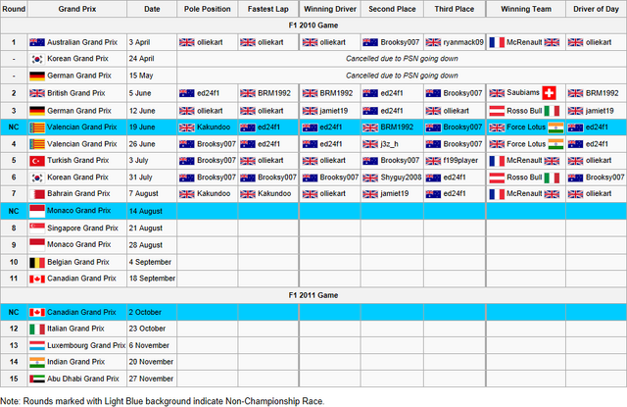This screenshot has width=627, height=407.
Task: Click the German flag in the 15 May row
Action: [37, 76]
